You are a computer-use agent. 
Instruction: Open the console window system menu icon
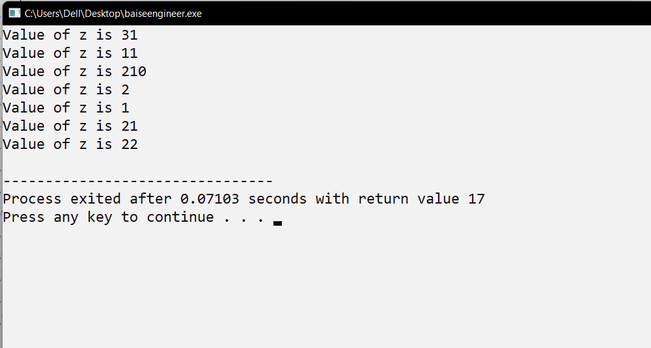(14, 13)
